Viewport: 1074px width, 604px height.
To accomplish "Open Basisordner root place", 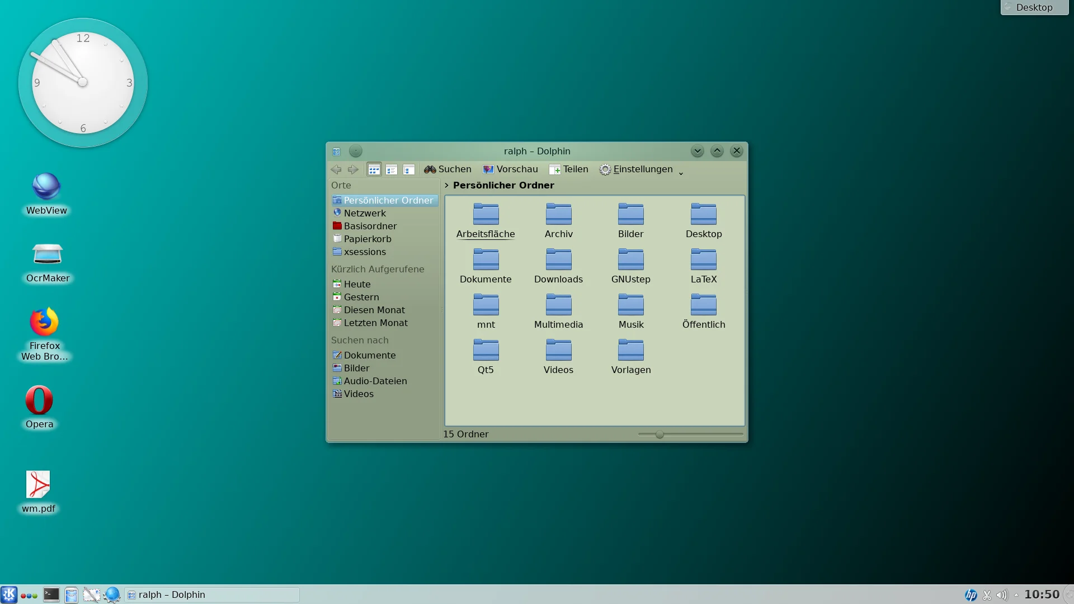I will click(384, 226).
